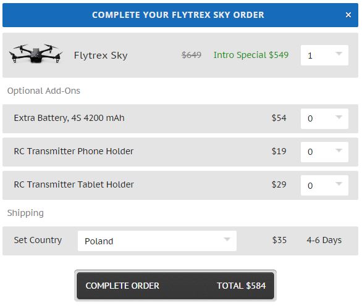Click the Extra Battery, 4S 4200 mAh label

pyautogui.click(x=69, y=118)
